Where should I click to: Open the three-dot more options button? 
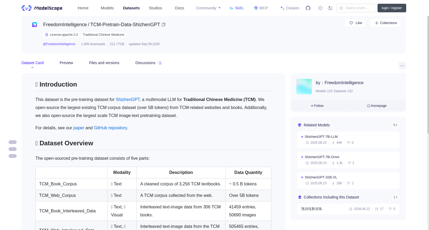(402, 65)
